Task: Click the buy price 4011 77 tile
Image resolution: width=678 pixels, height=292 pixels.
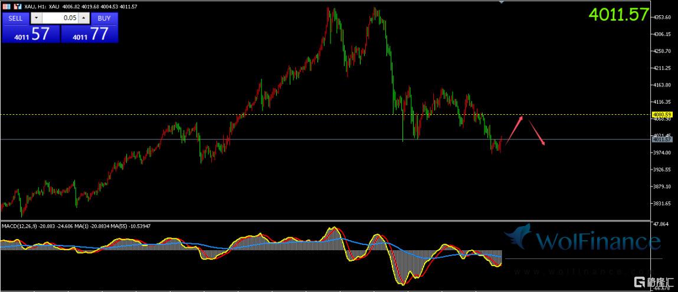Action: coord(90,34)
